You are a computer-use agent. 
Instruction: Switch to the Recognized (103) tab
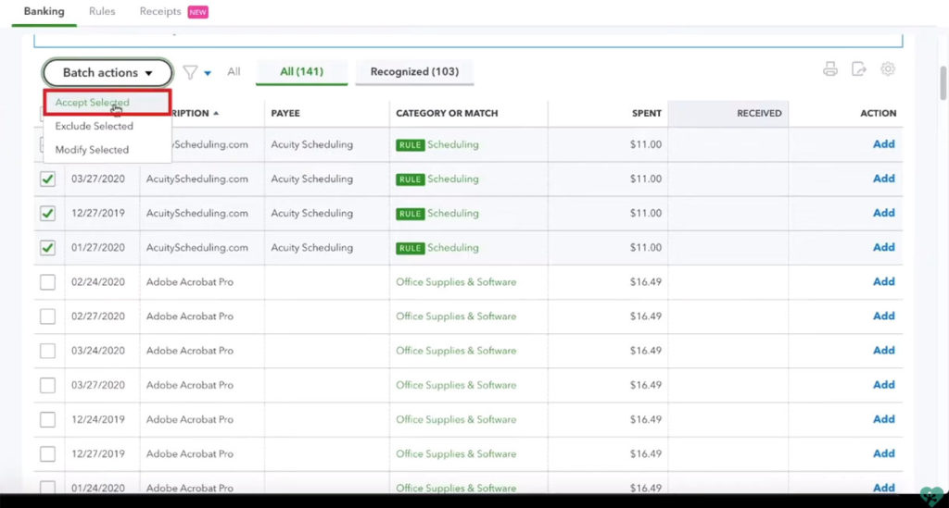point(413,71)
